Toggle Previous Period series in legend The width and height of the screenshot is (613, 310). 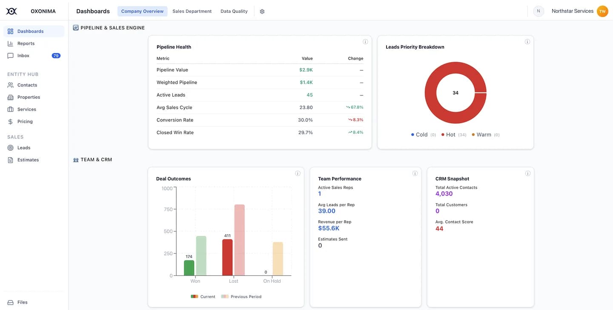[241, 296]
